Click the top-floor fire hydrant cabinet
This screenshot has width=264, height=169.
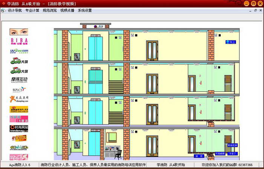pyautogui.click(x=77, y=57)
